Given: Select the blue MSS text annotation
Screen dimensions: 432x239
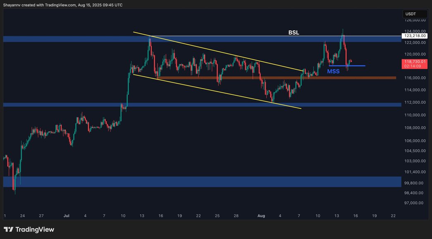Looking at the screenshot, I should point(333,71).
